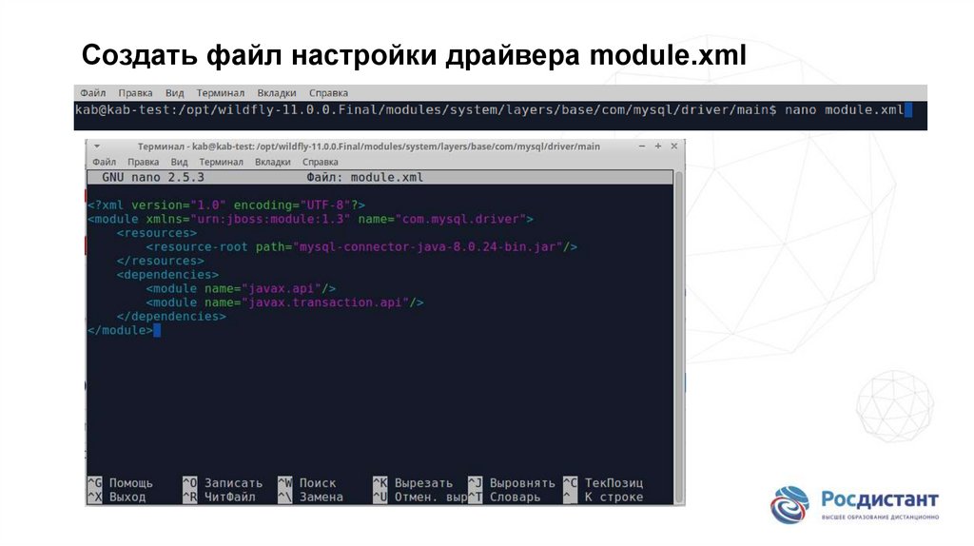The width and height of the screenshot is (974, 546).
Task: Click the nano window title bar text
Action: (368, 146)
